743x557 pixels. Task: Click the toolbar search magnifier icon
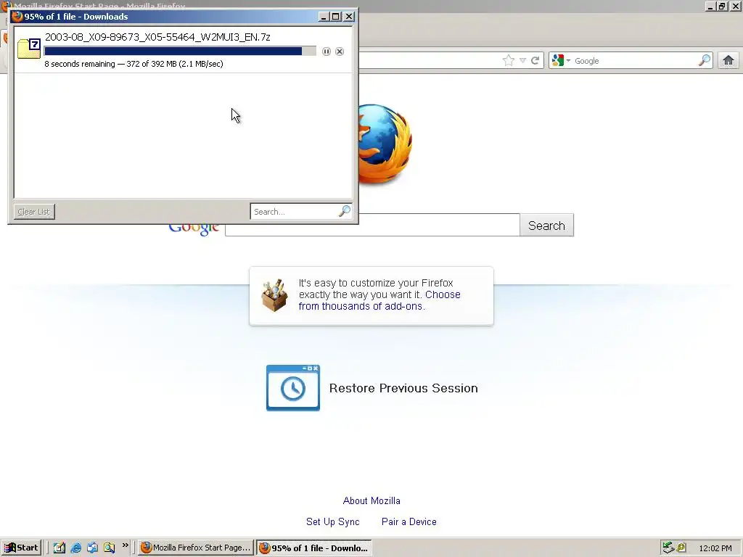[x=705, y=61]
